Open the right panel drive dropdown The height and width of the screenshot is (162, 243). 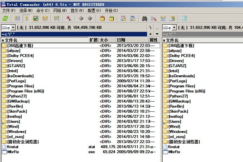[174, 28]
